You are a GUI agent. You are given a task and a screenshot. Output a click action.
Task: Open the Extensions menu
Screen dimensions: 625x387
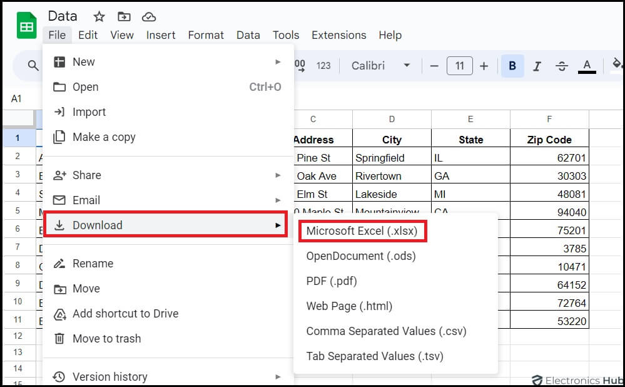(x=338, y=35)
